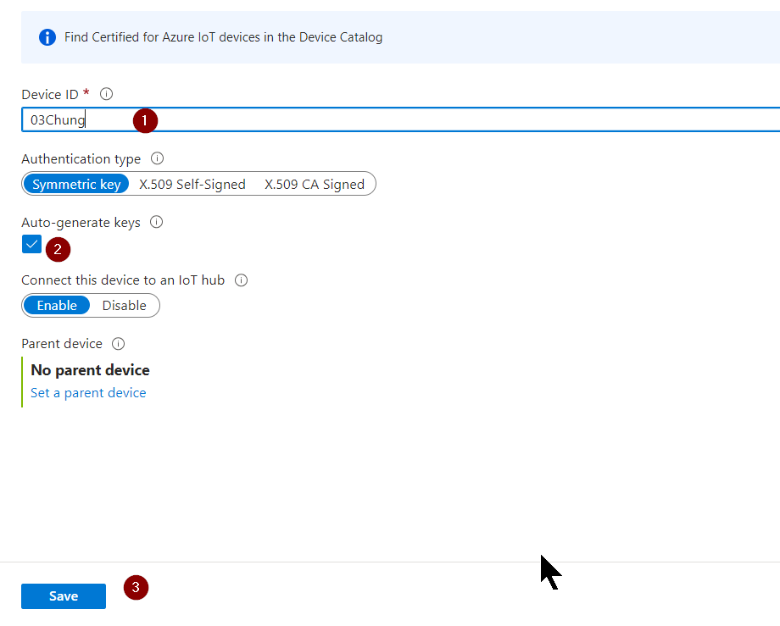Screen dimensions: 780x626
Task: Choose Disable for IoT hub connection
Action: click(125, 306)
